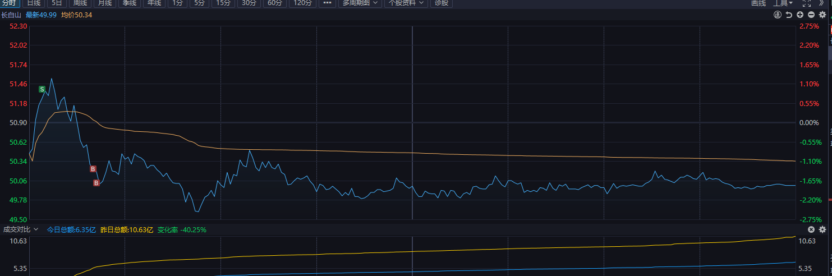Open the more periods ellipsis button

[327, 3]
